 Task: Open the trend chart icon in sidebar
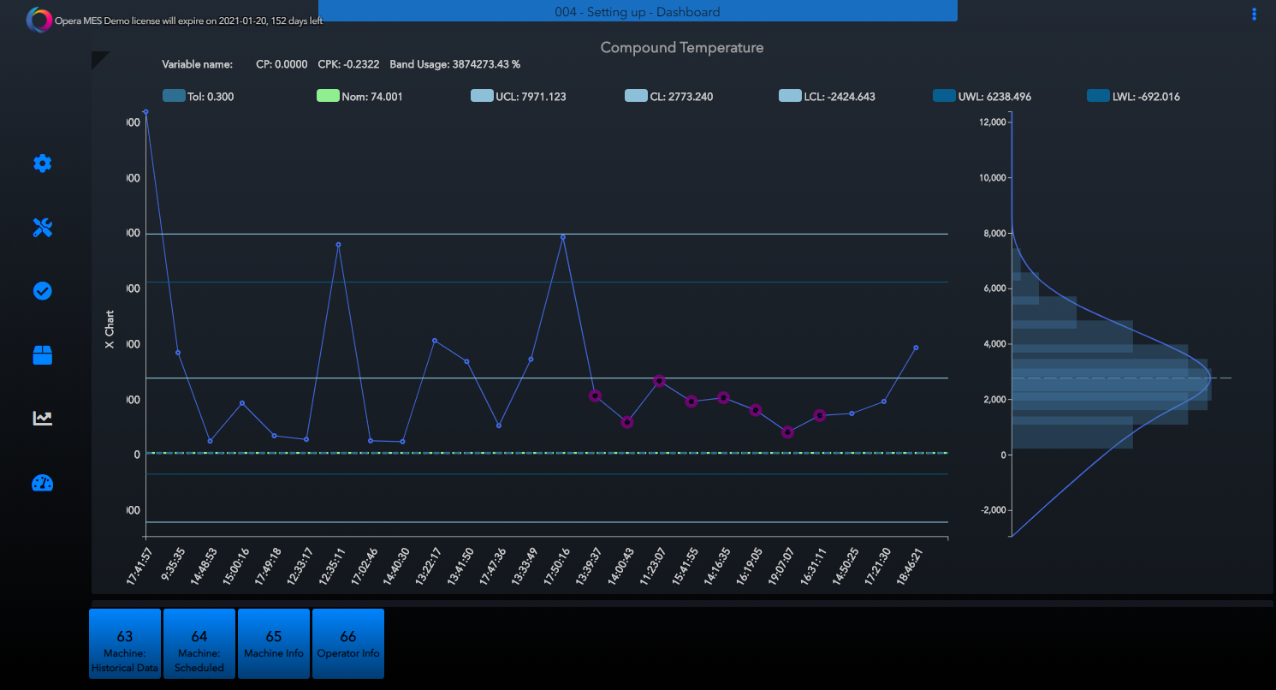[x=42, y=418]
